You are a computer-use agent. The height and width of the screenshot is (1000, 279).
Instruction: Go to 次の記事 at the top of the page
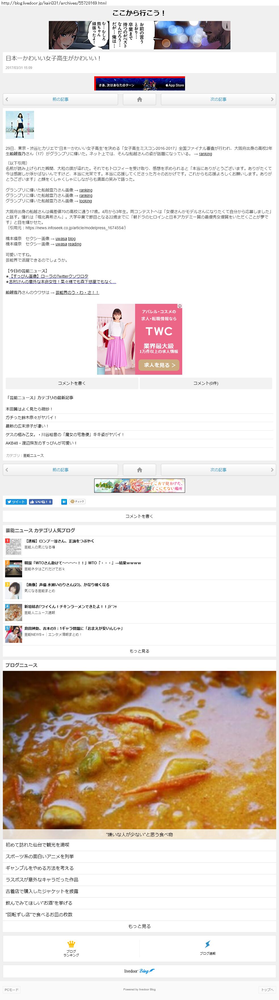[218, 99]
